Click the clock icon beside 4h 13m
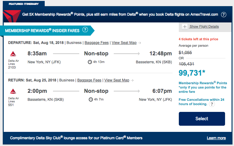Viewport: 234px width, 146px height. pyautogui.click(x=90, y=62)
